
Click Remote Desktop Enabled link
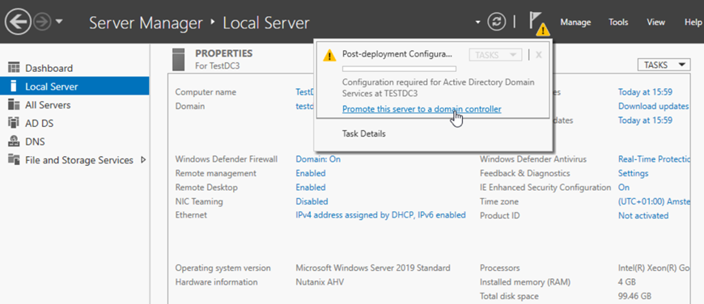coord(310,188)
